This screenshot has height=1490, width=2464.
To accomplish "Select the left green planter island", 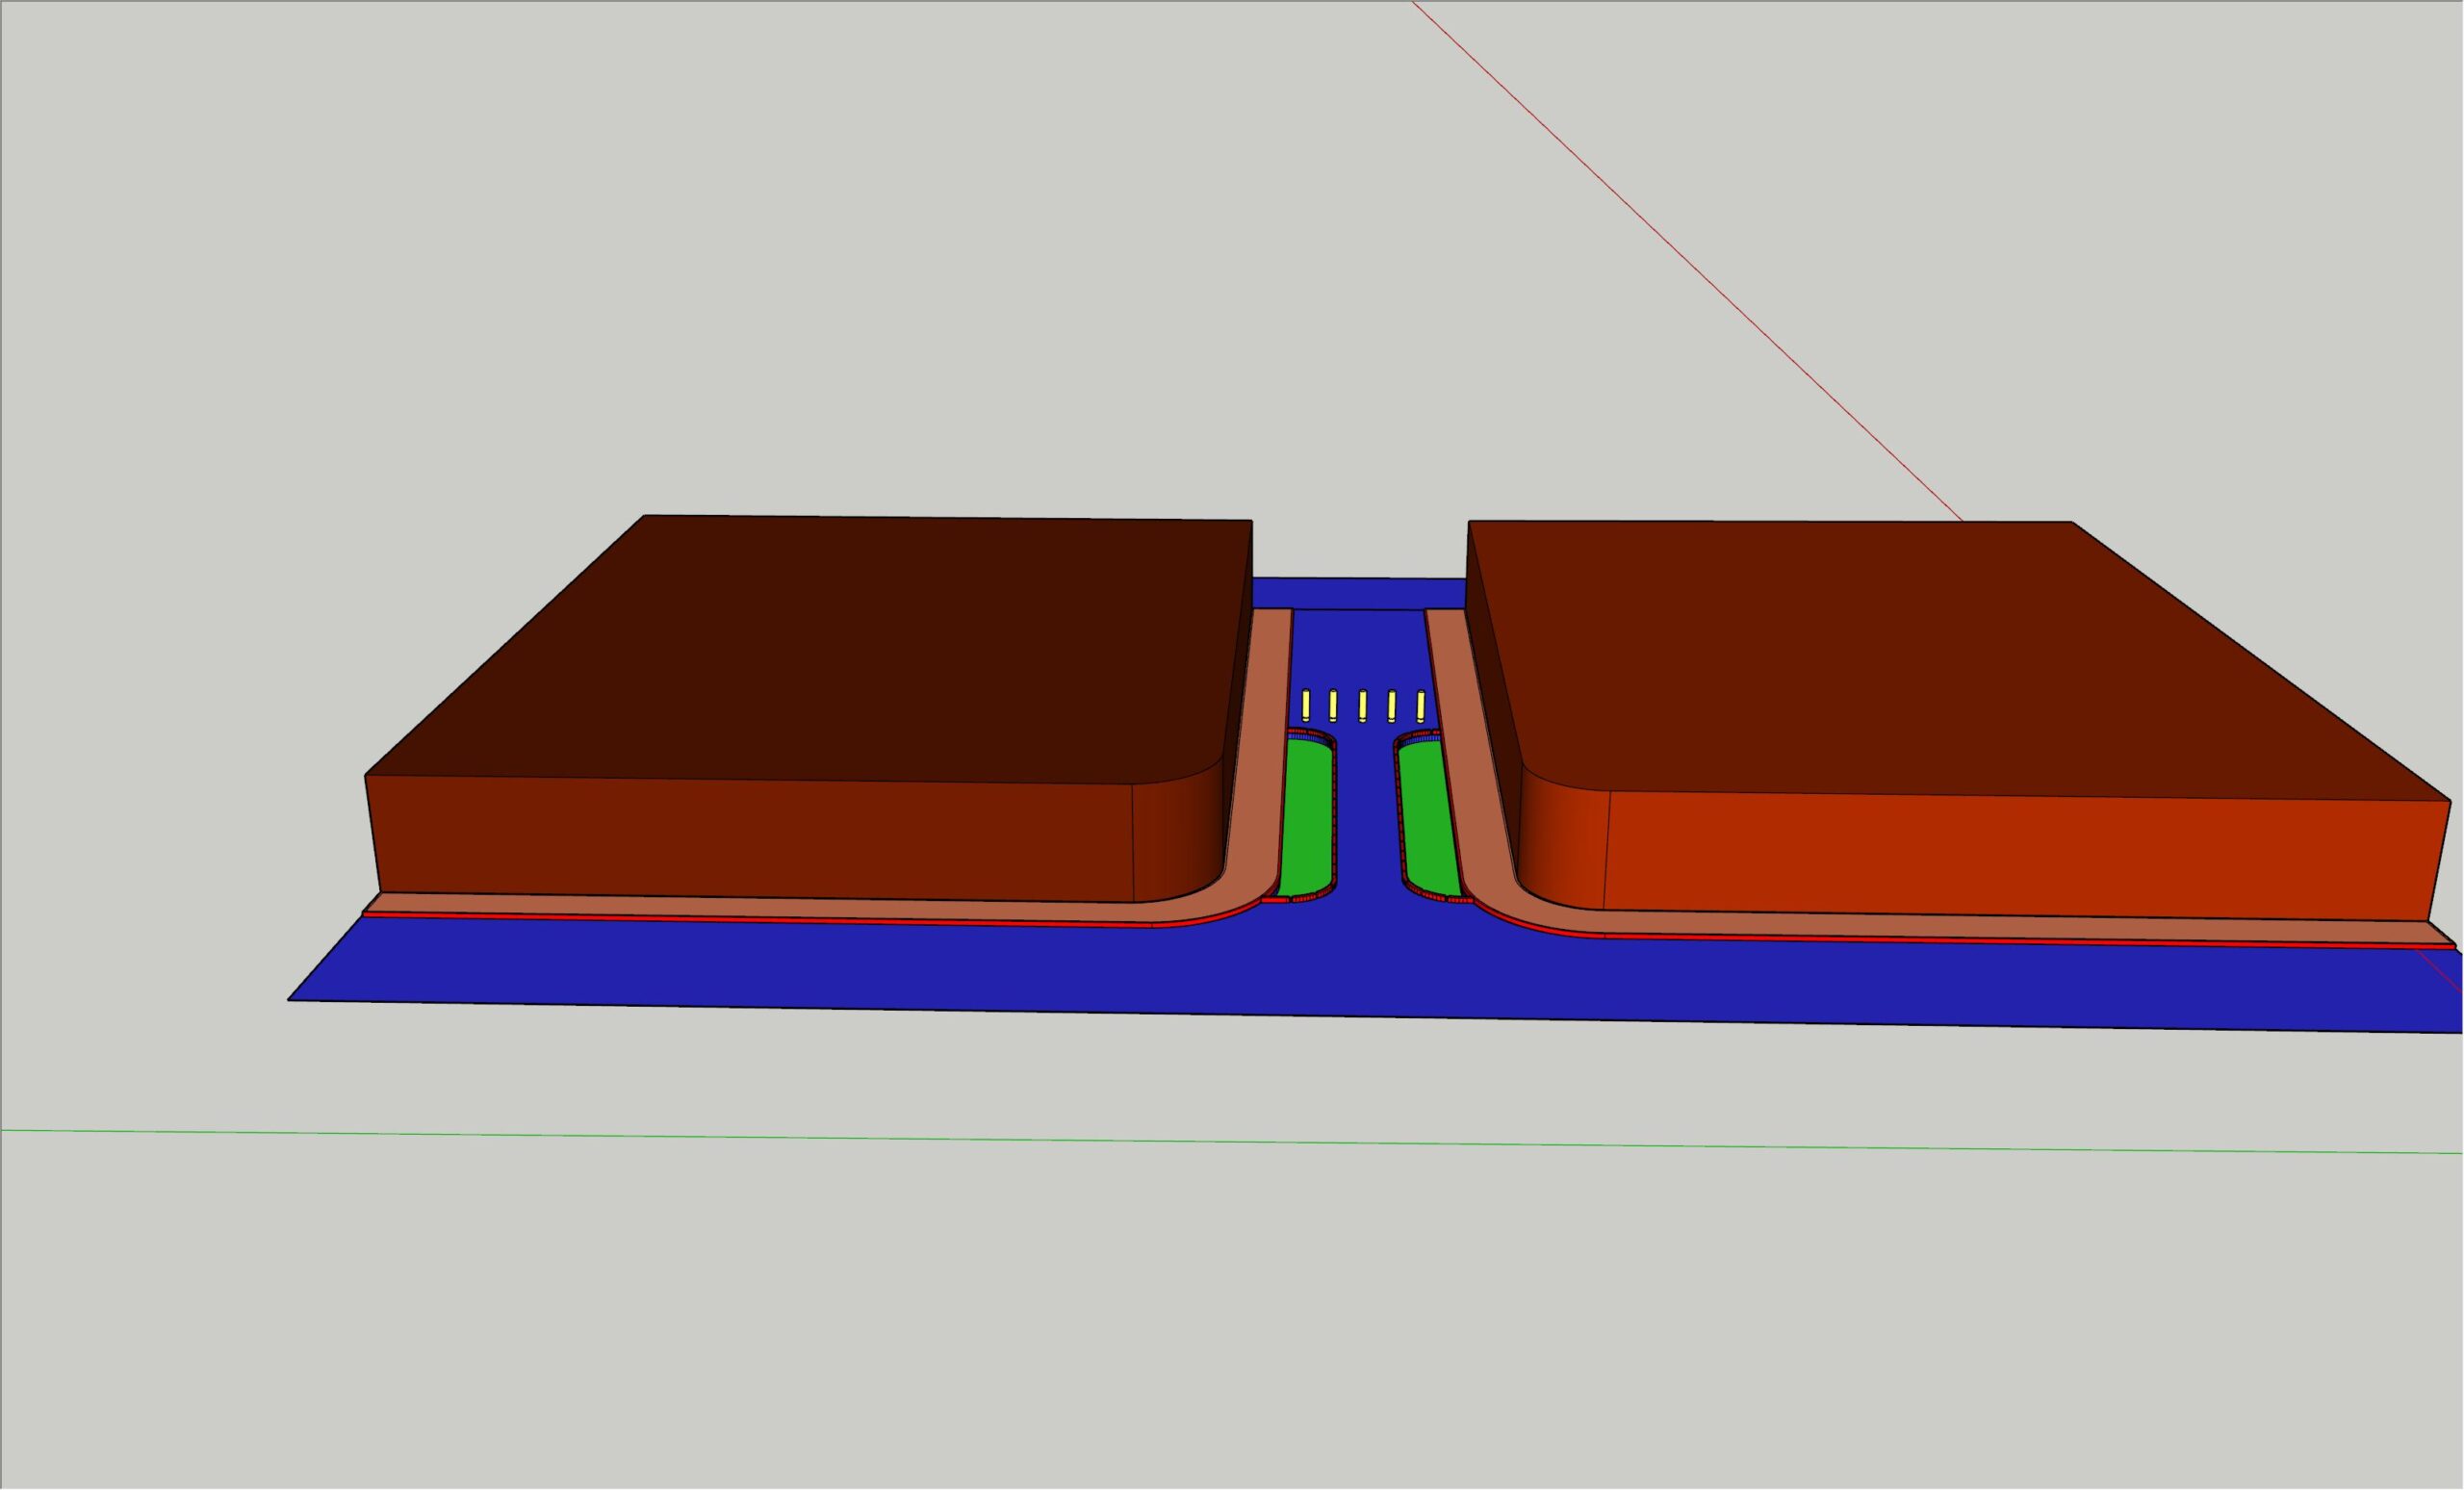I will tap(1306, 817).
